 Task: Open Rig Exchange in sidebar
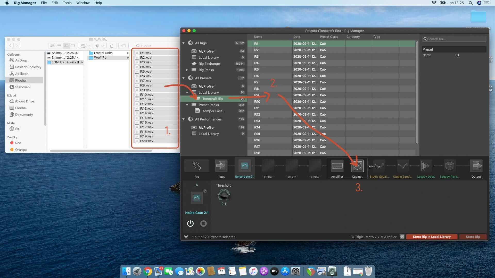pyautogui.click(x=209, y=64)
